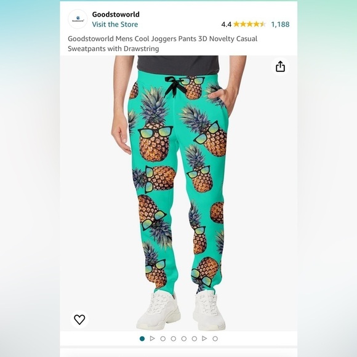The width and height of the screenshot is (357, 357).
Task: Select the fifth carousel dot
Action: tap(184, 339)
